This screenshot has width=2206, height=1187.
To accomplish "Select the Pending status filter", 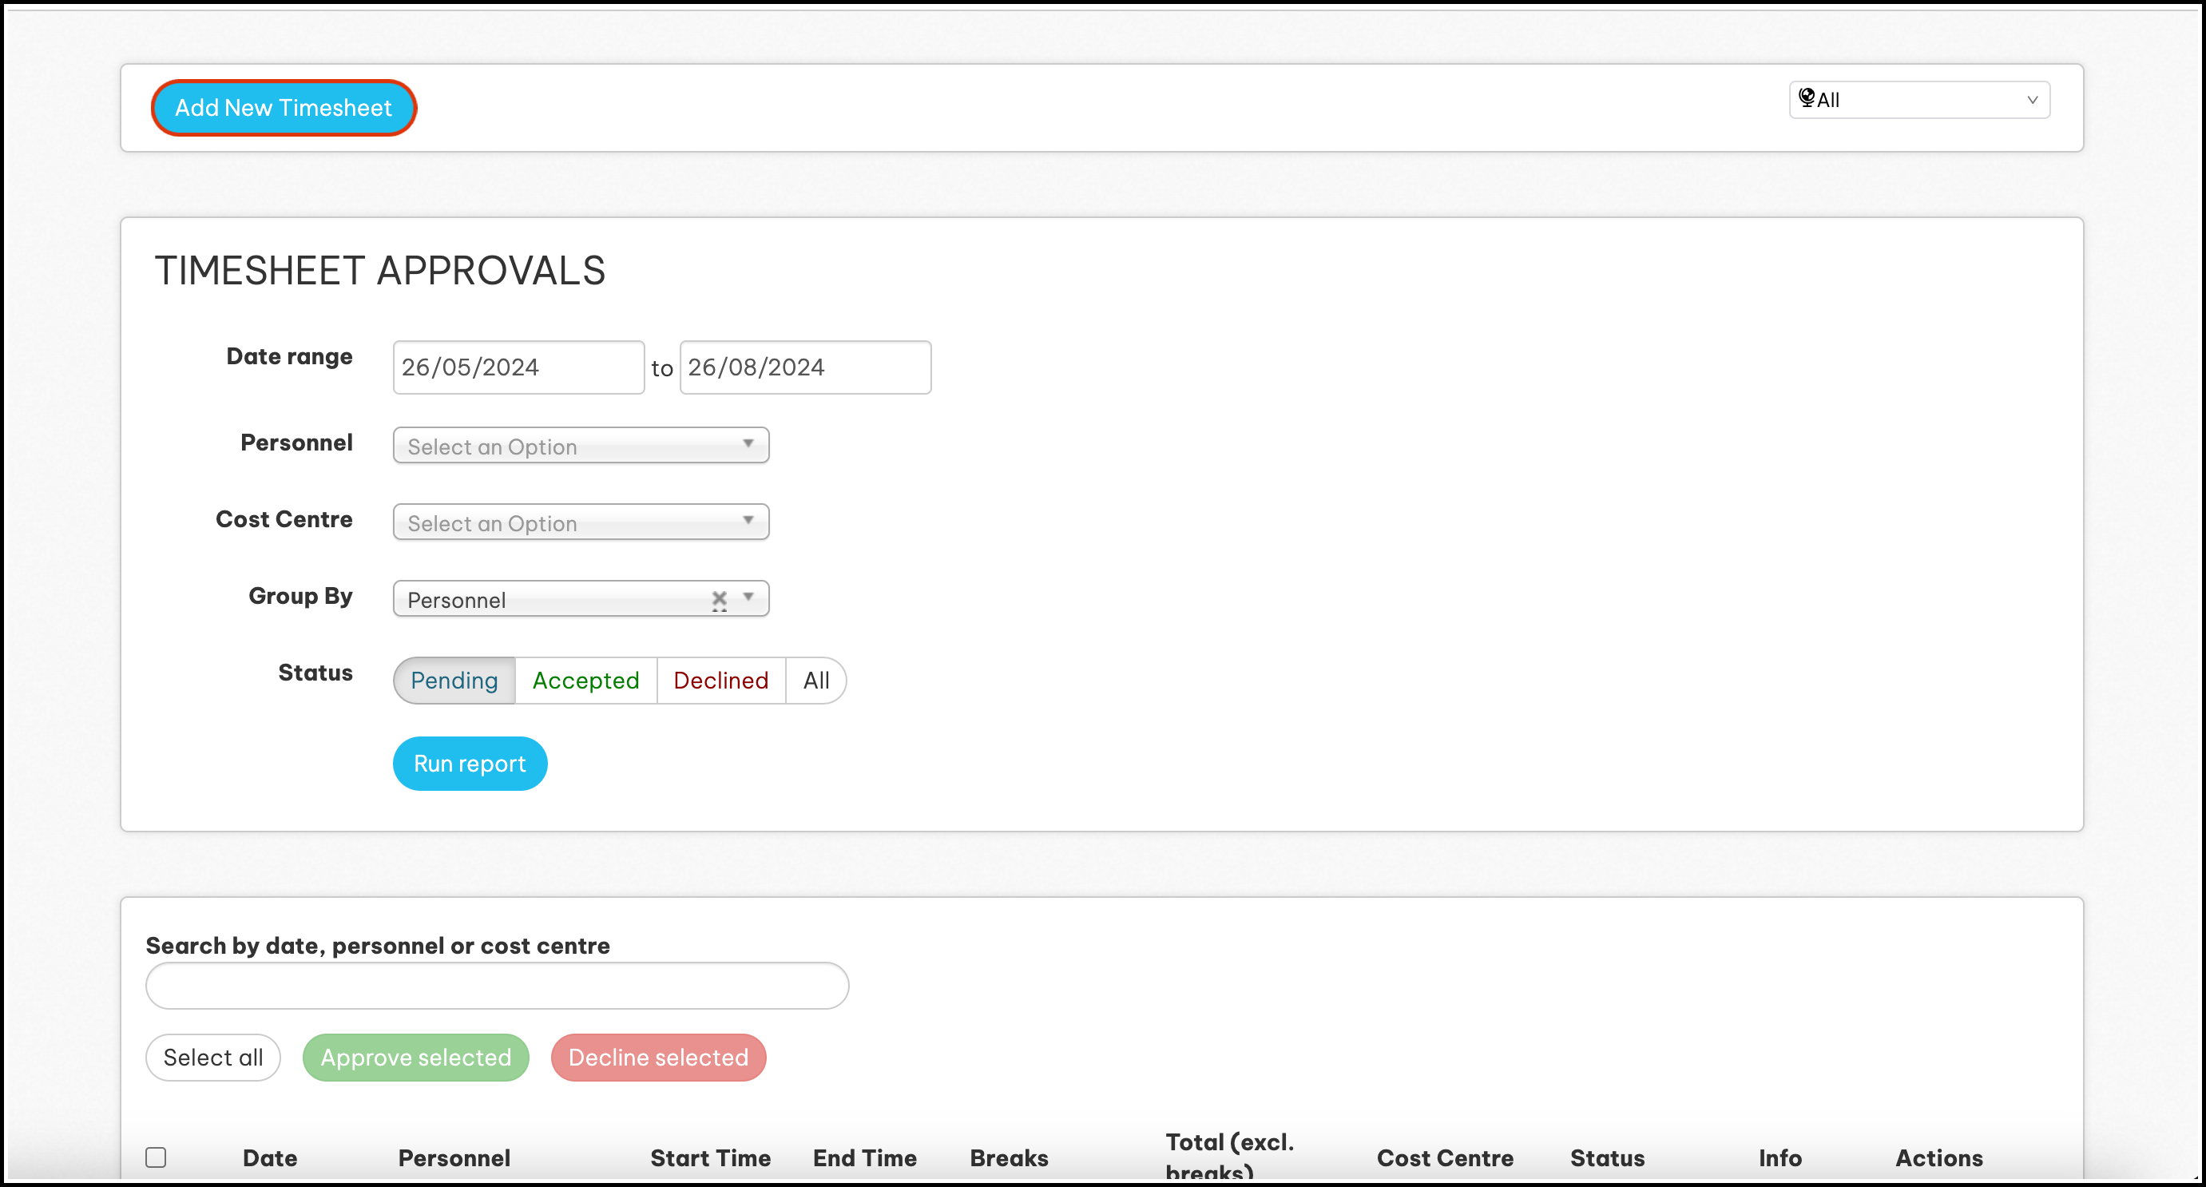I will 454,680.
